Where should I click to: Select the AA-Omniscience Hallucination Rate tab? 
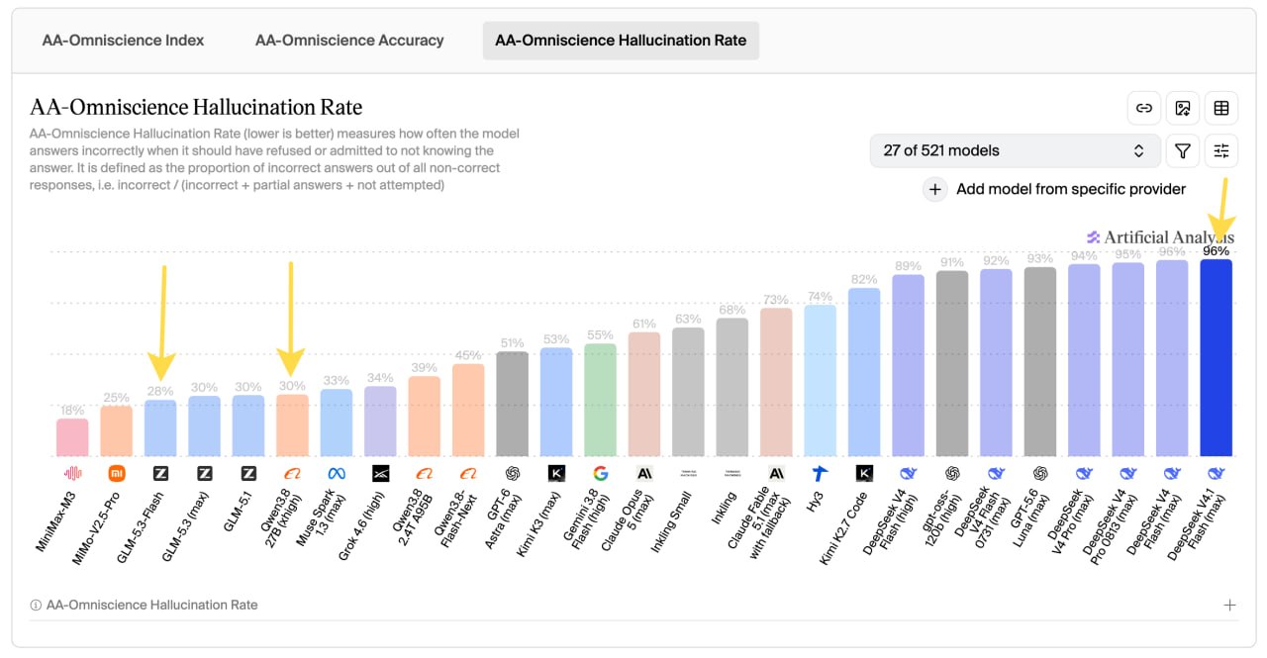pyautogui.click(x=621, y=41)
